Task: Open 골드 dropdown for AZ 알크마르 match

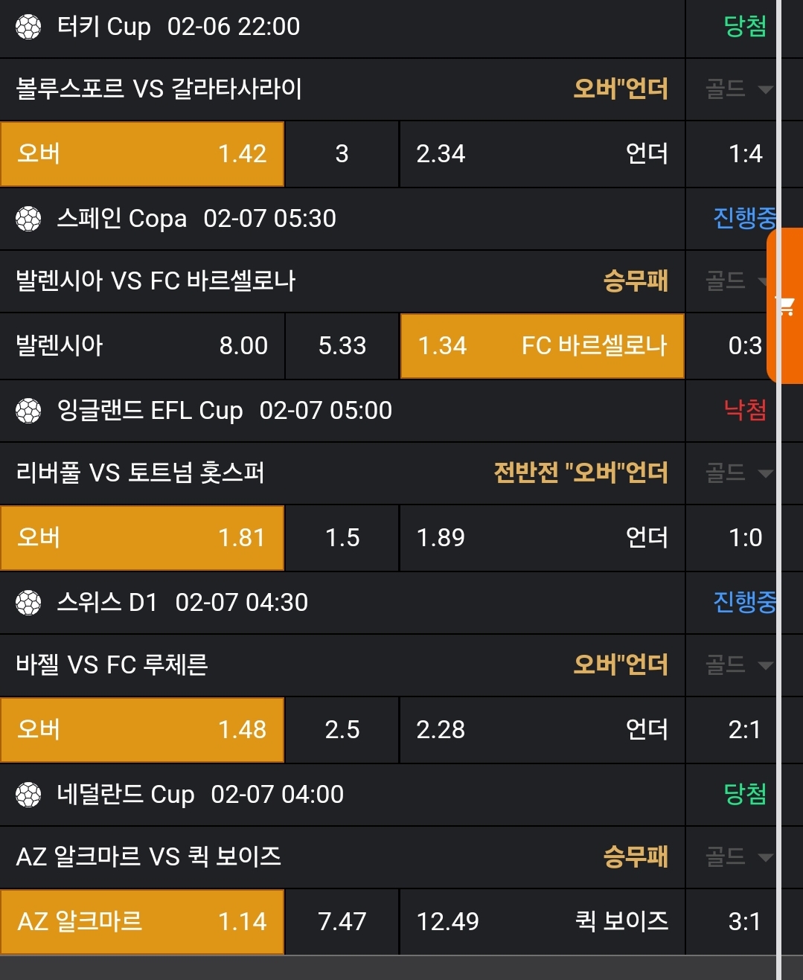Action: tap(738, 857)
